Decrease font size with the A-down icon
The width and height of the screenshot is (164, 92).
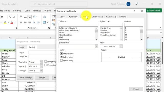14,17
